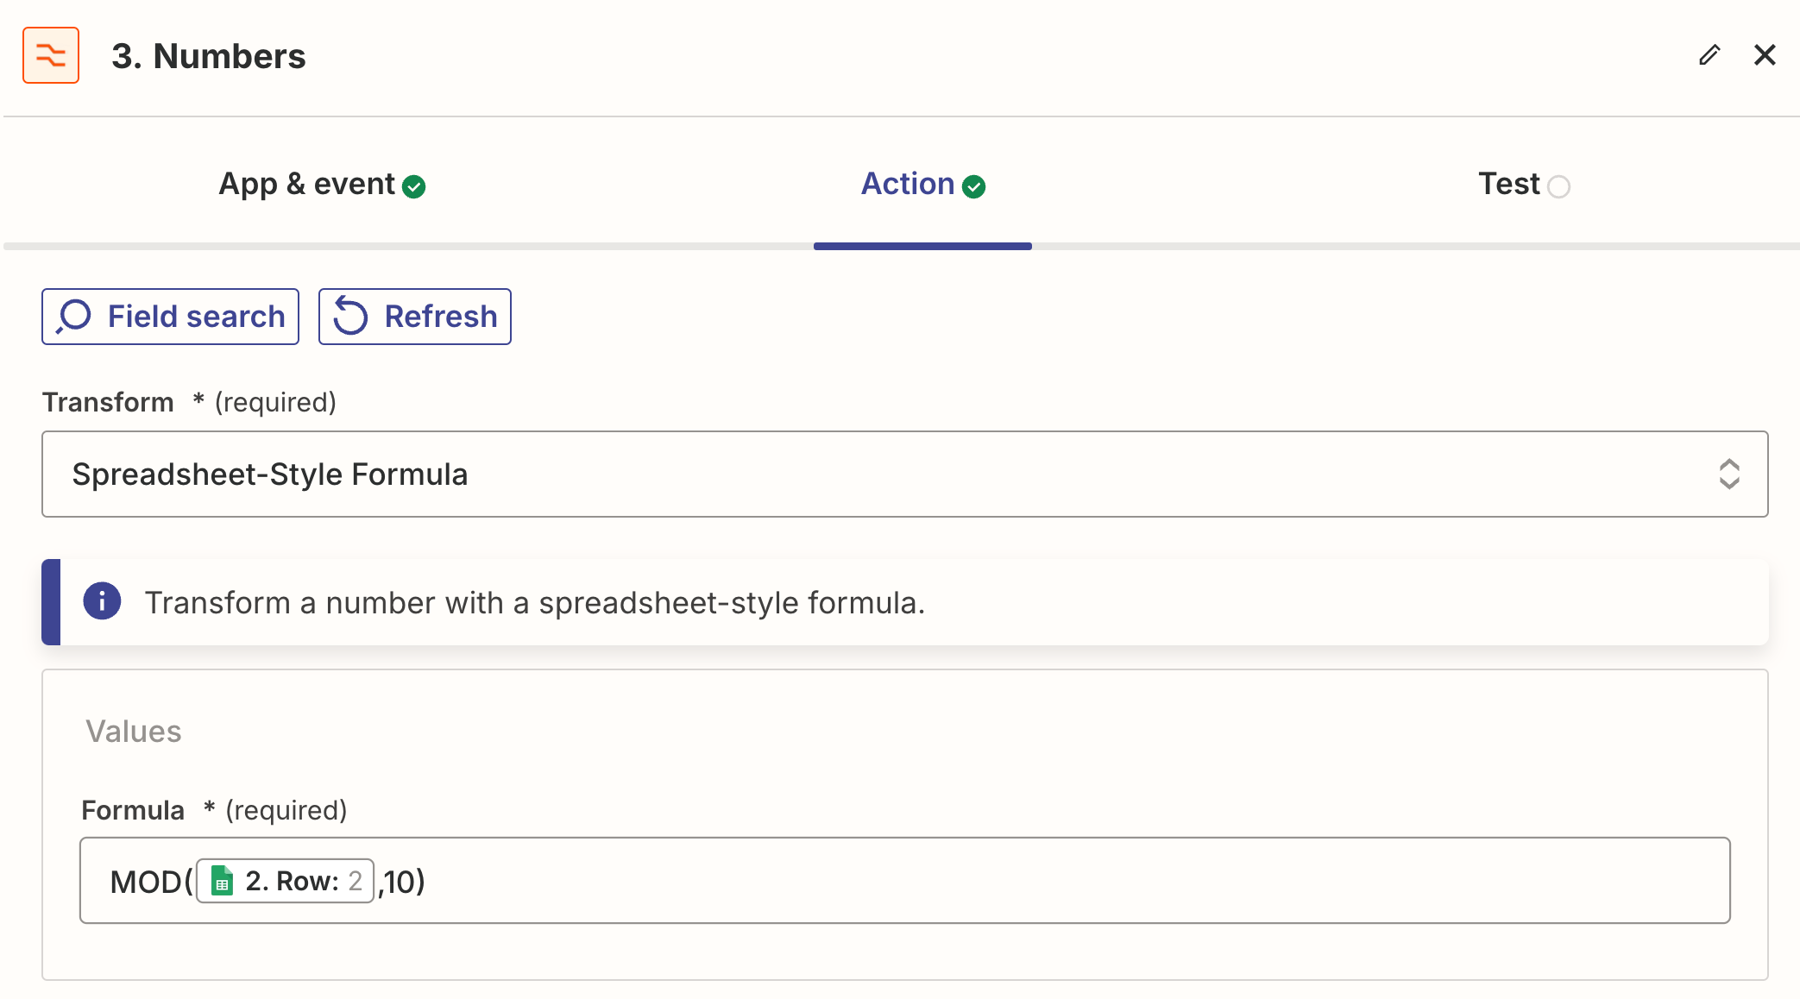The width and height of the screenshot is (1800, 999).
Task: Switch to the Test tab
Action: click(x=1508, y=184)
